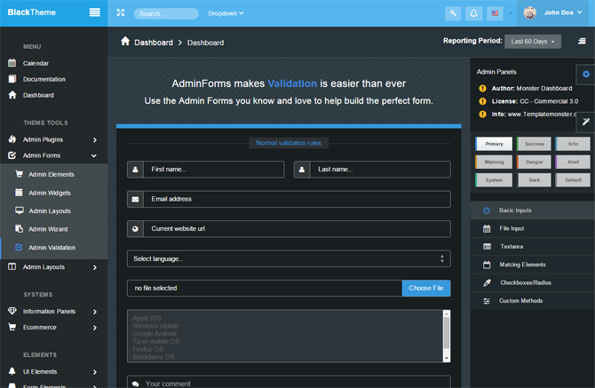Click the Calendar sidebar icon
The height and width of the screenshot is (388, 595).
tap(12, 63)
